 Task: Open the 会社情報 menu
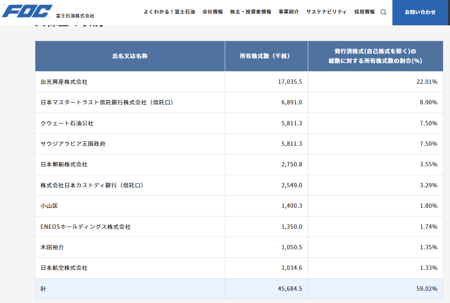point(213,12)
